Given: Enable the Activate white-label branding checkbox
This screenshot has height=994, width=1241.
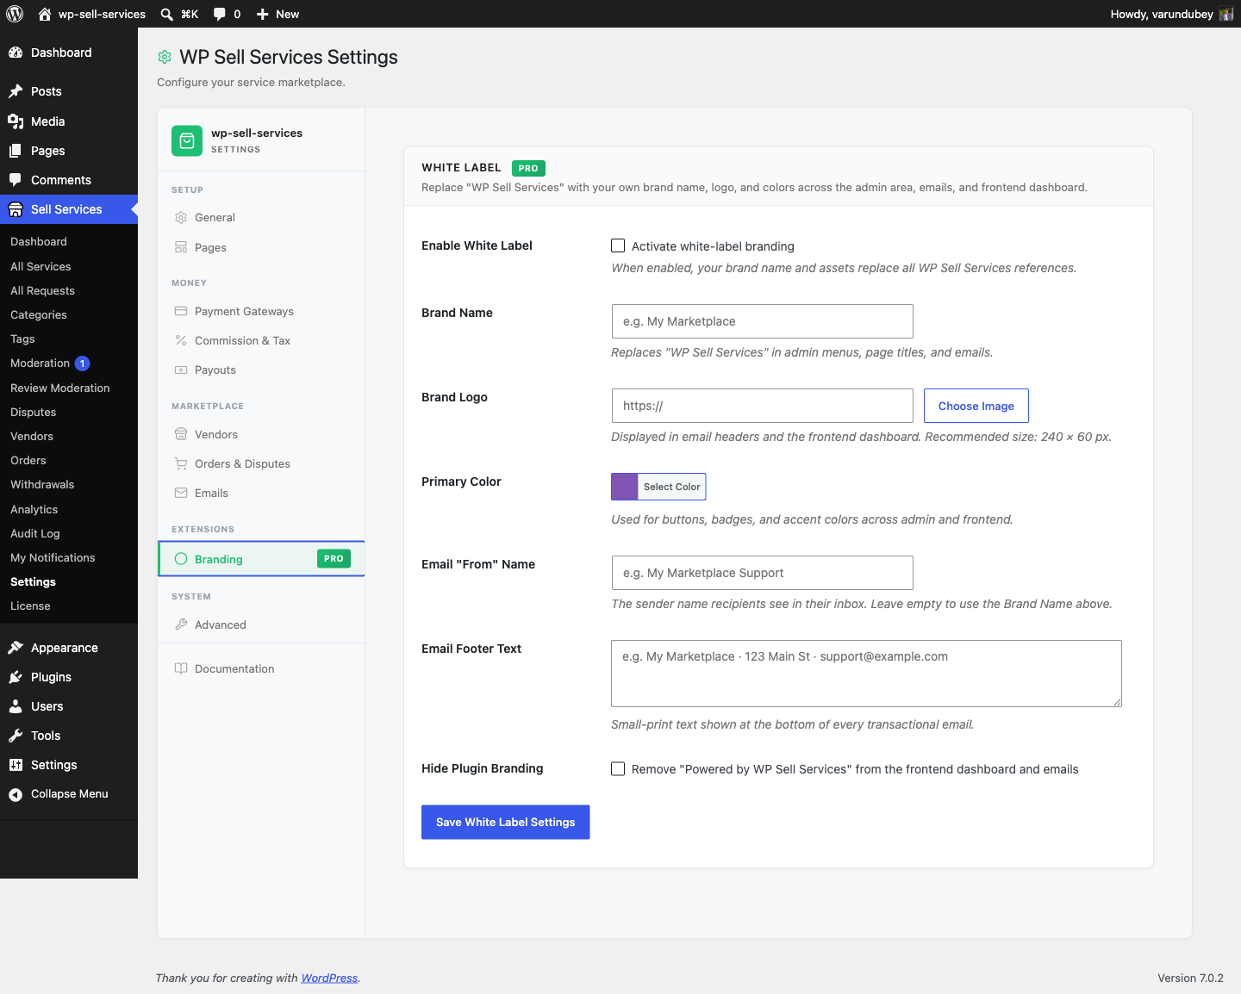Looking at the screenshot, I should [x=618, y=245].
